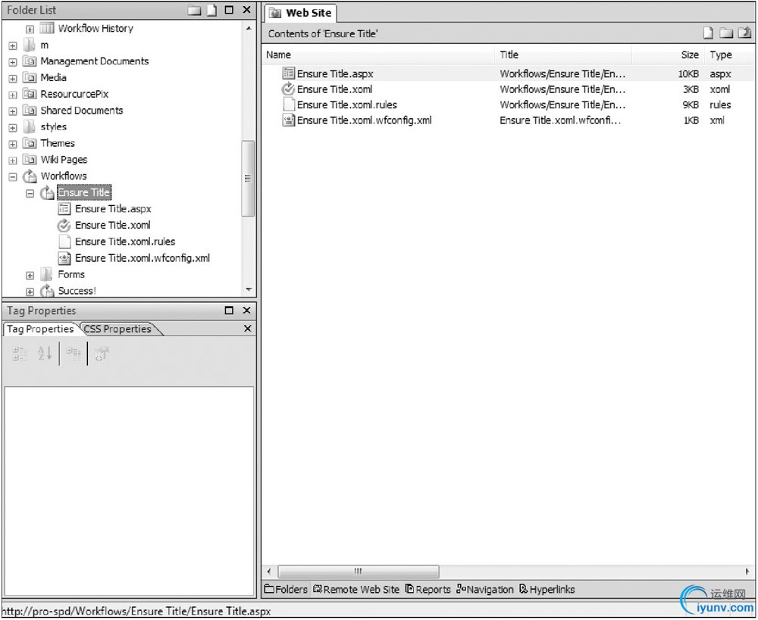
Task: Click Ensure Title workflow folder icon in tree
Action: click(47, 193)
